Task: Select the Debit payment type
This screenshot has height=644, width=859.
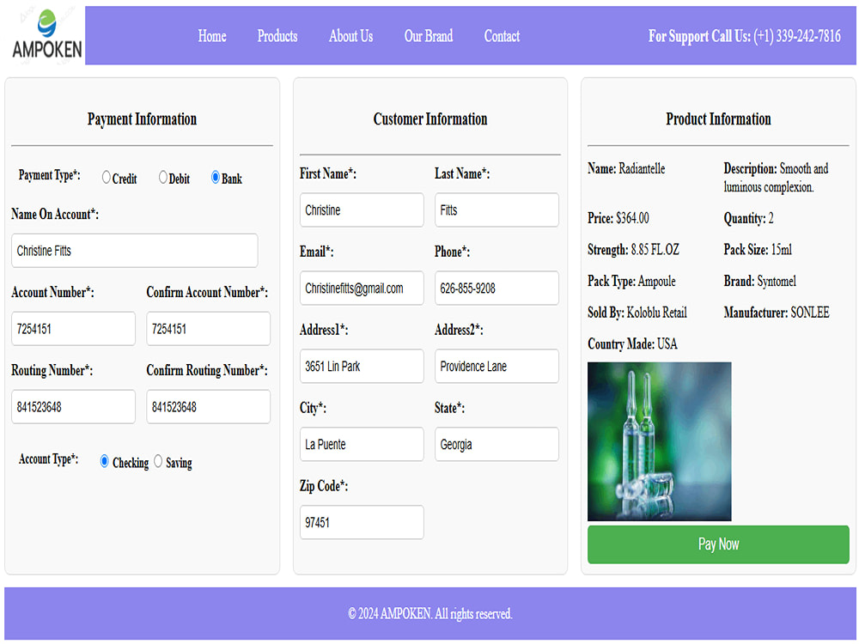Action: (162, 178)
